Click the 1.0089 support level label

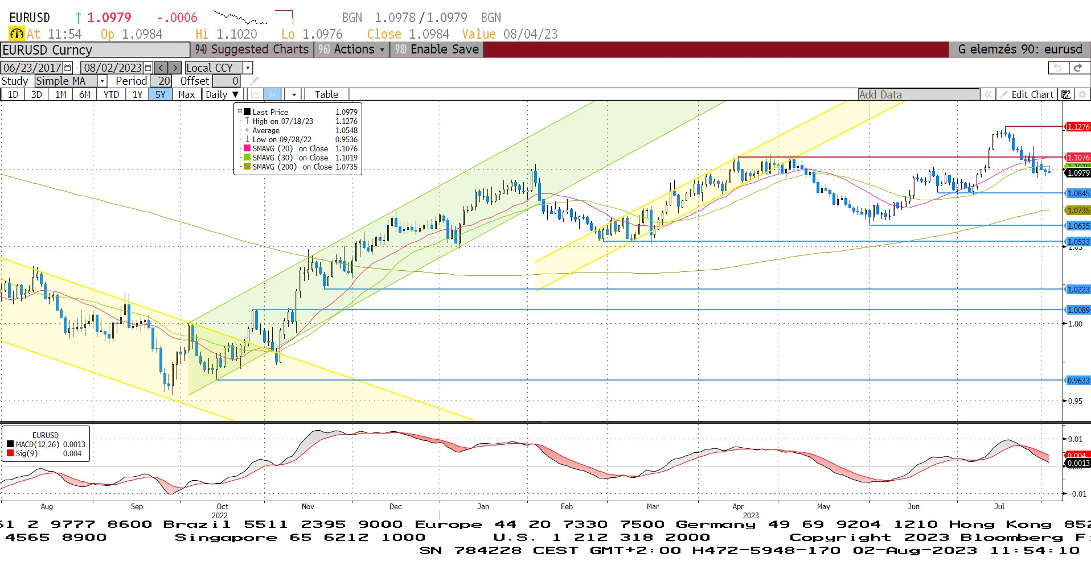(1077, 310)
